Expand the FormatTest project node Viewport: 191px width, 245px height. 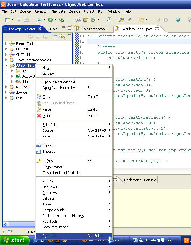[x=6, y=44]
